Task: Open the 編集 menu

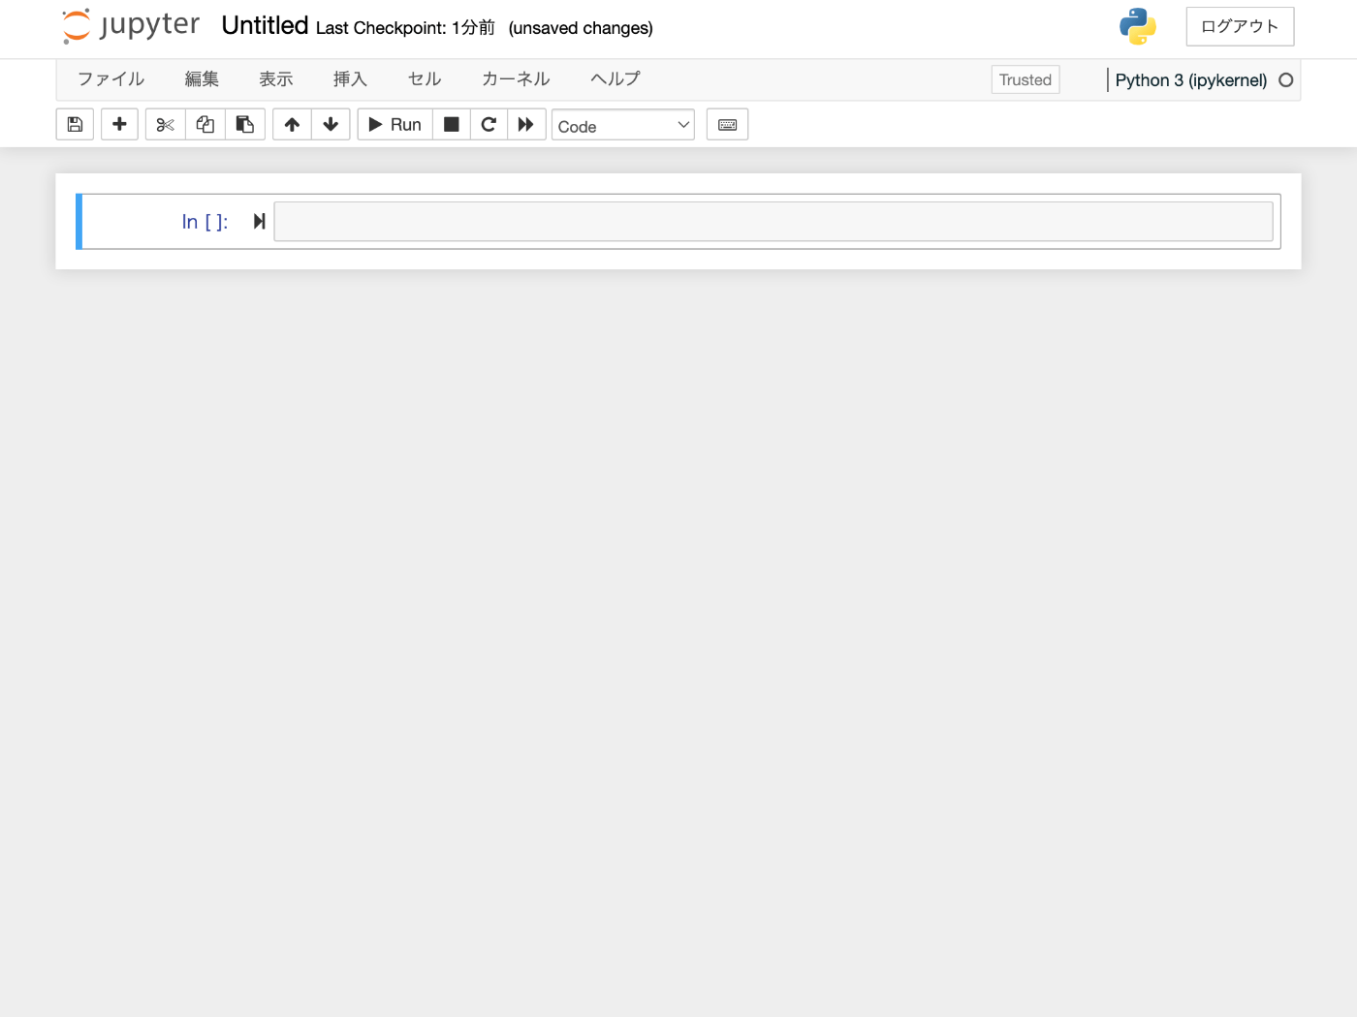Action: (202, 79)
